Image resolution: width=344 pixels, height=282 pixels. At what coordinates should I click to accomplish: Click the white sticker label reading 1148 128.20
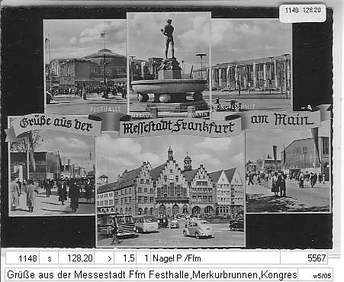[303, 13]
